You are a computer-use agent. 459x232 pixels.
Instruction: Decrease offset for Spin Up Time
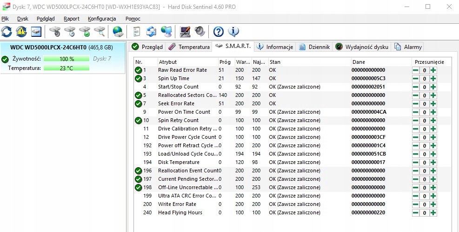pyautogui.click(x=416, y=79)
